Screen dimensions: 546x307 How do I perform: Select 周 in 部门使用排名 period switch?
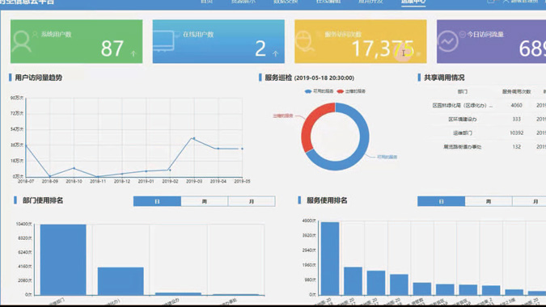205,201
